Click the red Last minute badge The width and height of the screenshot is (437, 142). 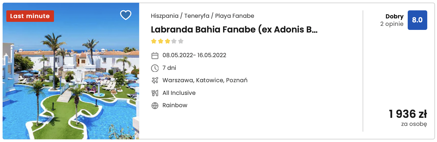[30, 16]
